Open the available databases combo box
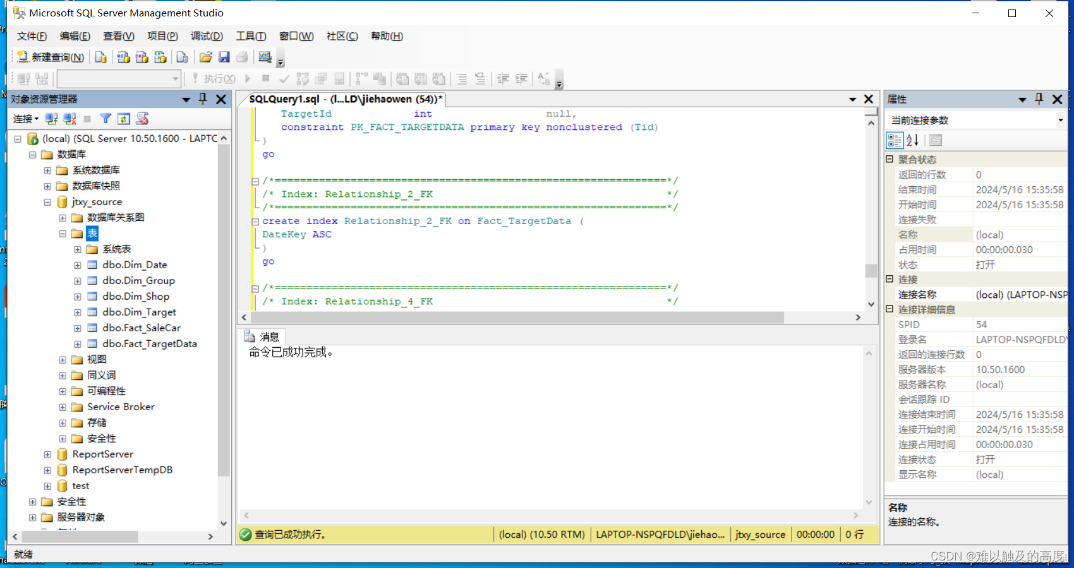The width and height of the screenshot is (1074, 568). click(x=119, y=79)
